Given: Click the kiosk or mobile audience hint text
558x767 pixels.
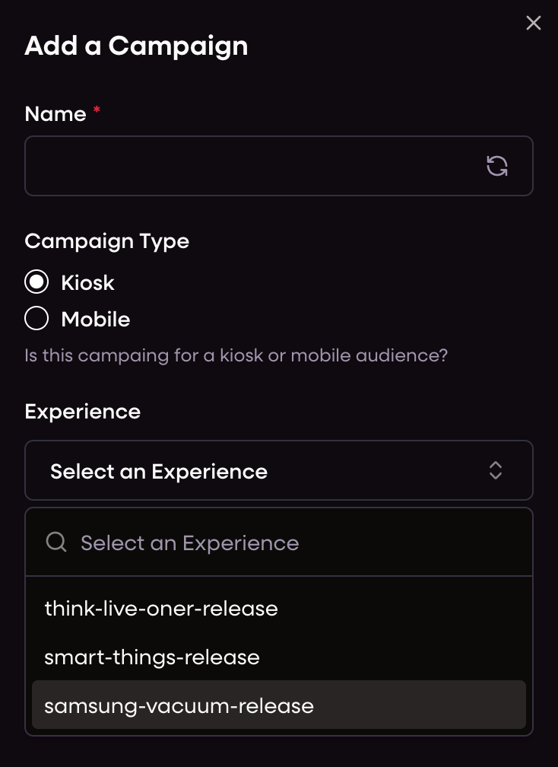Looking at the screenshot, I should (236, 355).
